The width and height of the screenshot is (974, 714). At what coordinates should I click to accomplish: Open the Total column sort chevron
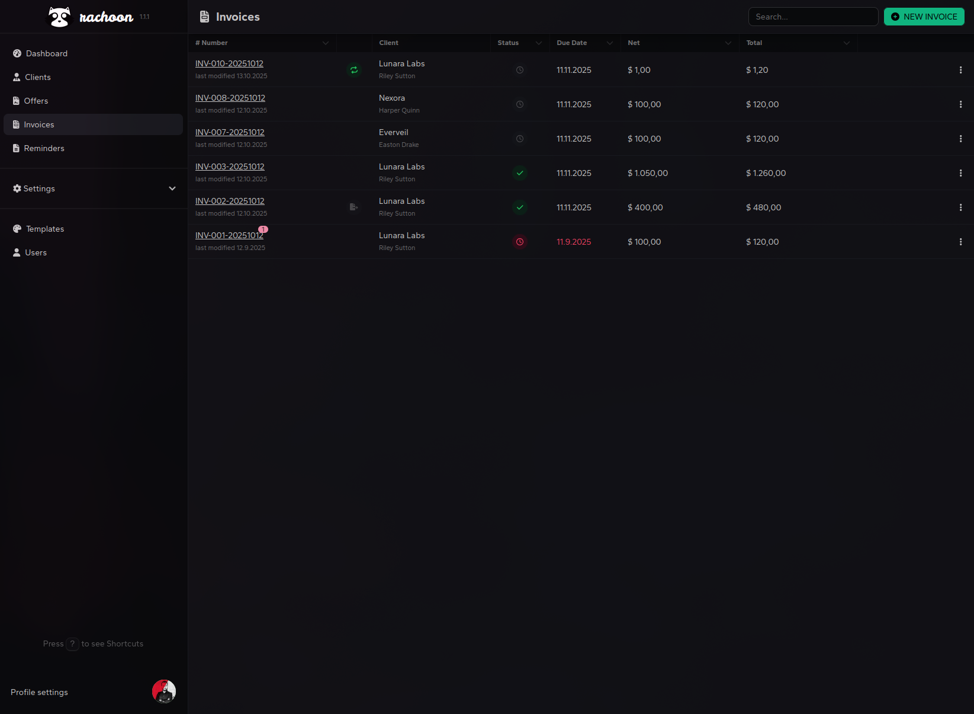tap(846, 43)
